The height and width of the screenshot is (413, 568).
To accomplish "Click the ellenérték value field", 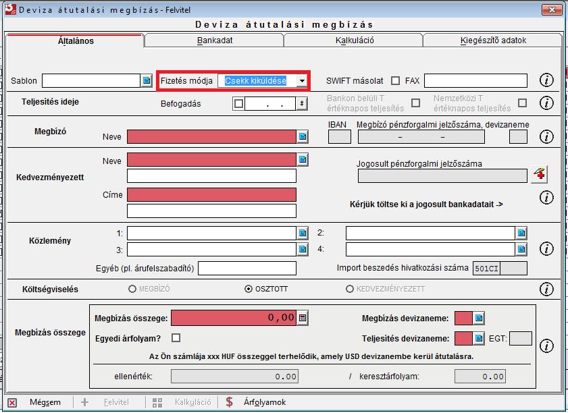I will (234, 377).
